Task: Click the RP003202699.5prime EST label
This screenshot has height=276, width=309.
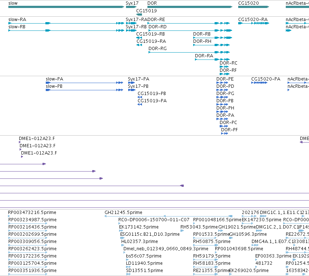Action: click(33, 234)
